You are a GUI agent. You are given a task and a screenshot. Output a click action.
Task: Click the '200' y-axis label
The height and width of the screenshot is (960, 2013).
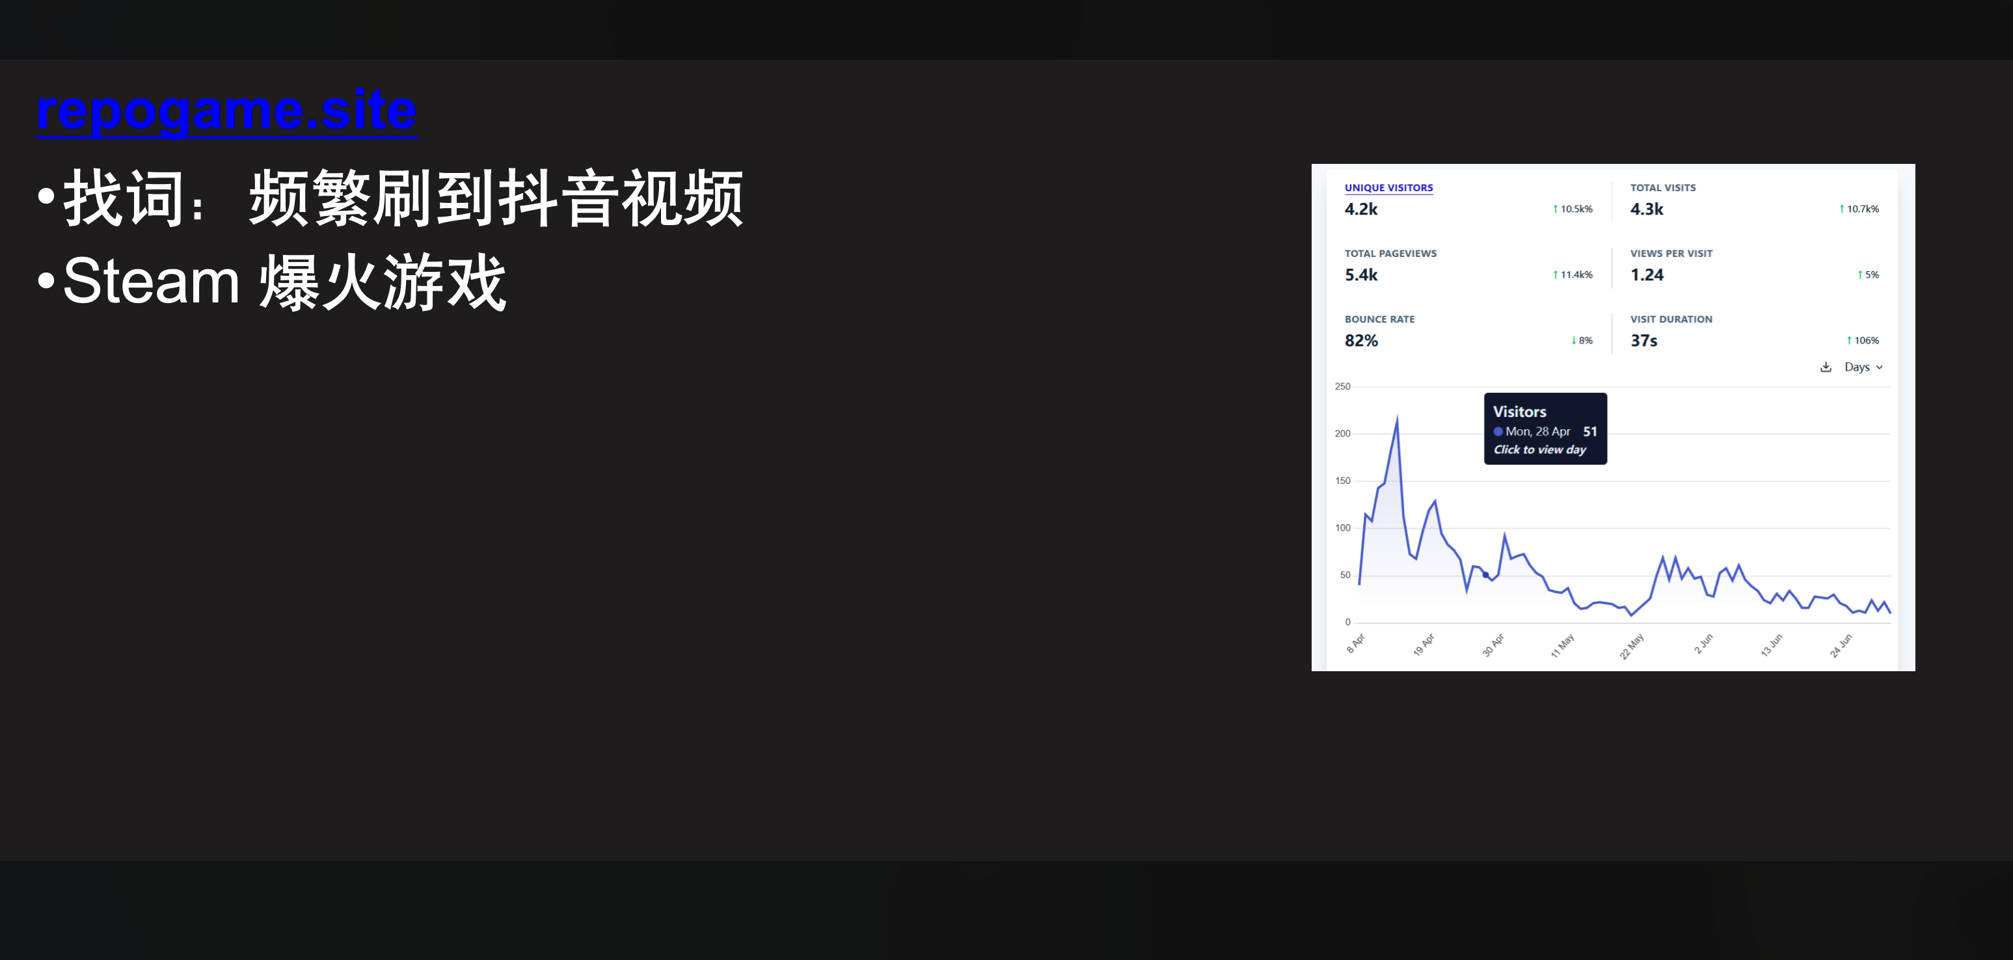click(x=1342, y=434)
